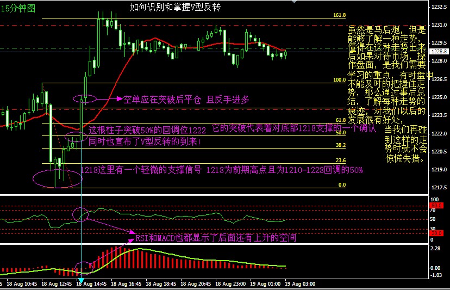The height and width of the screenshot is (290, 450).
Task: Click the cyan arrowhead on time axis
Action: (x=81, y=282)
